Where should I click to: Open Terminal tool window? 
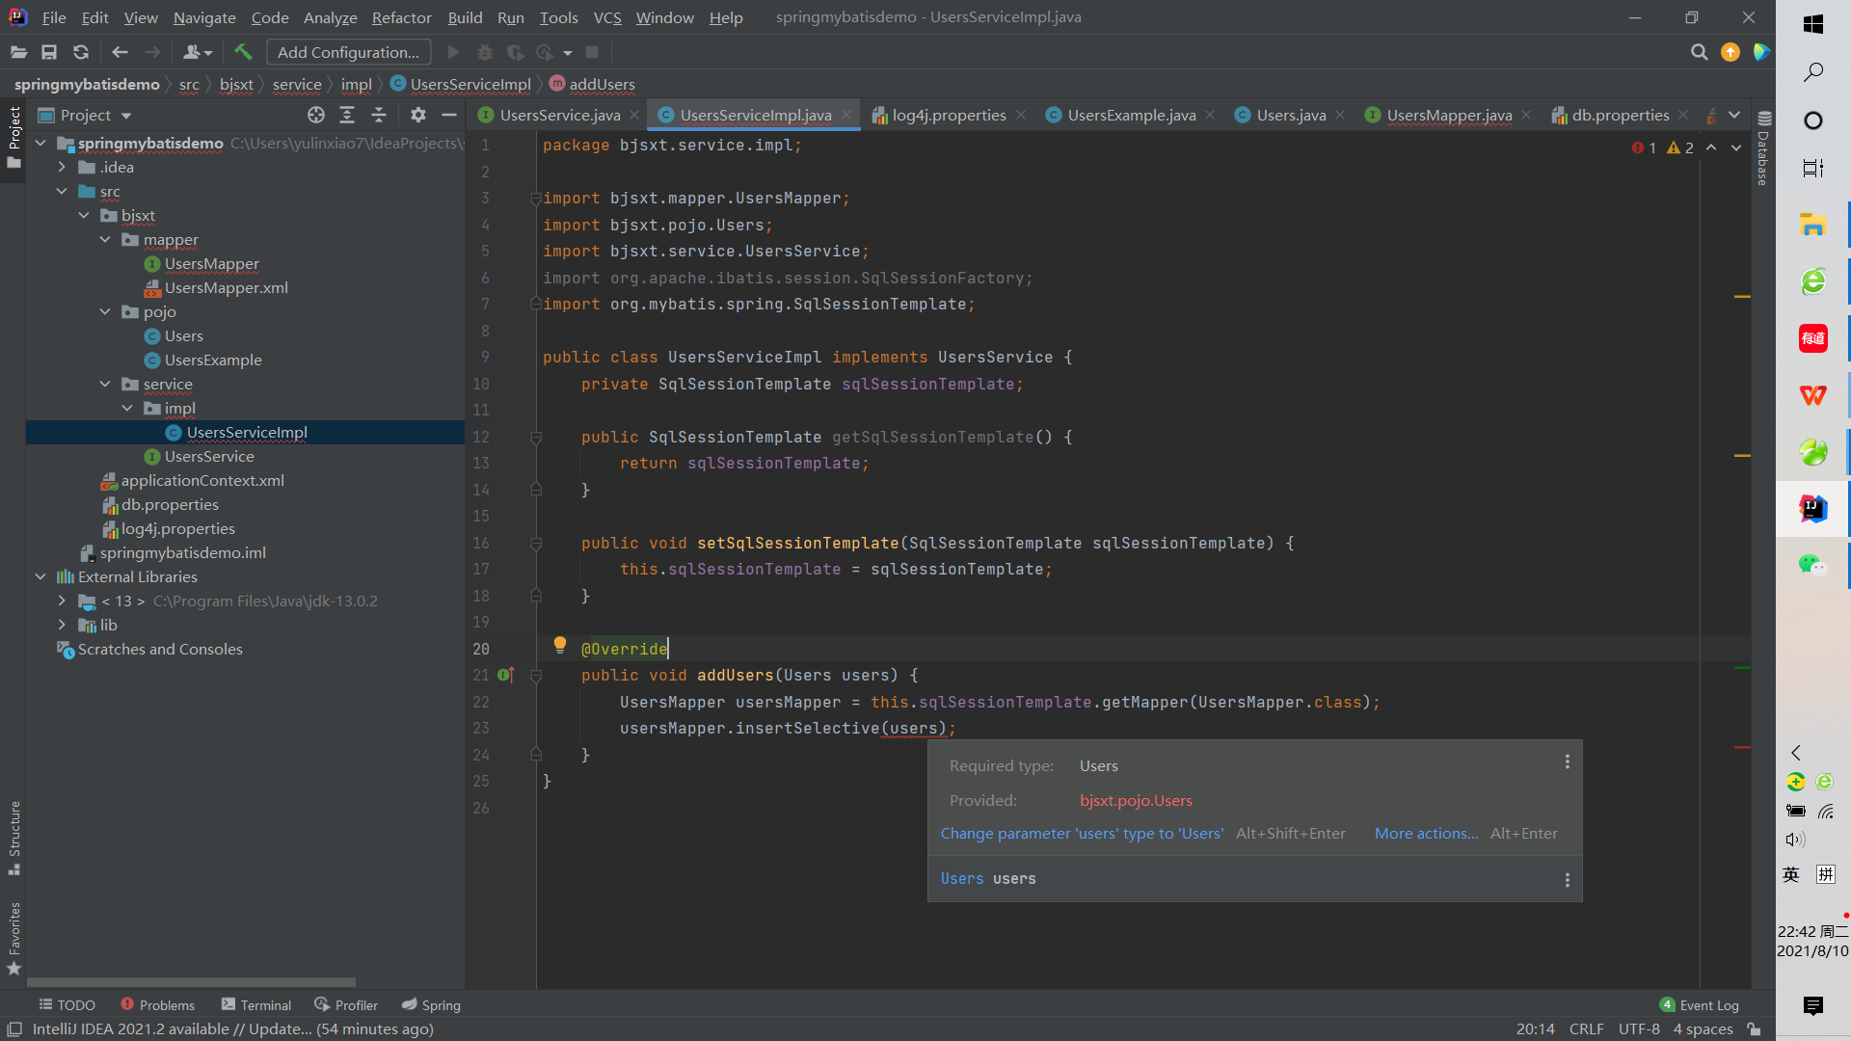click(x=255, y=1004)
